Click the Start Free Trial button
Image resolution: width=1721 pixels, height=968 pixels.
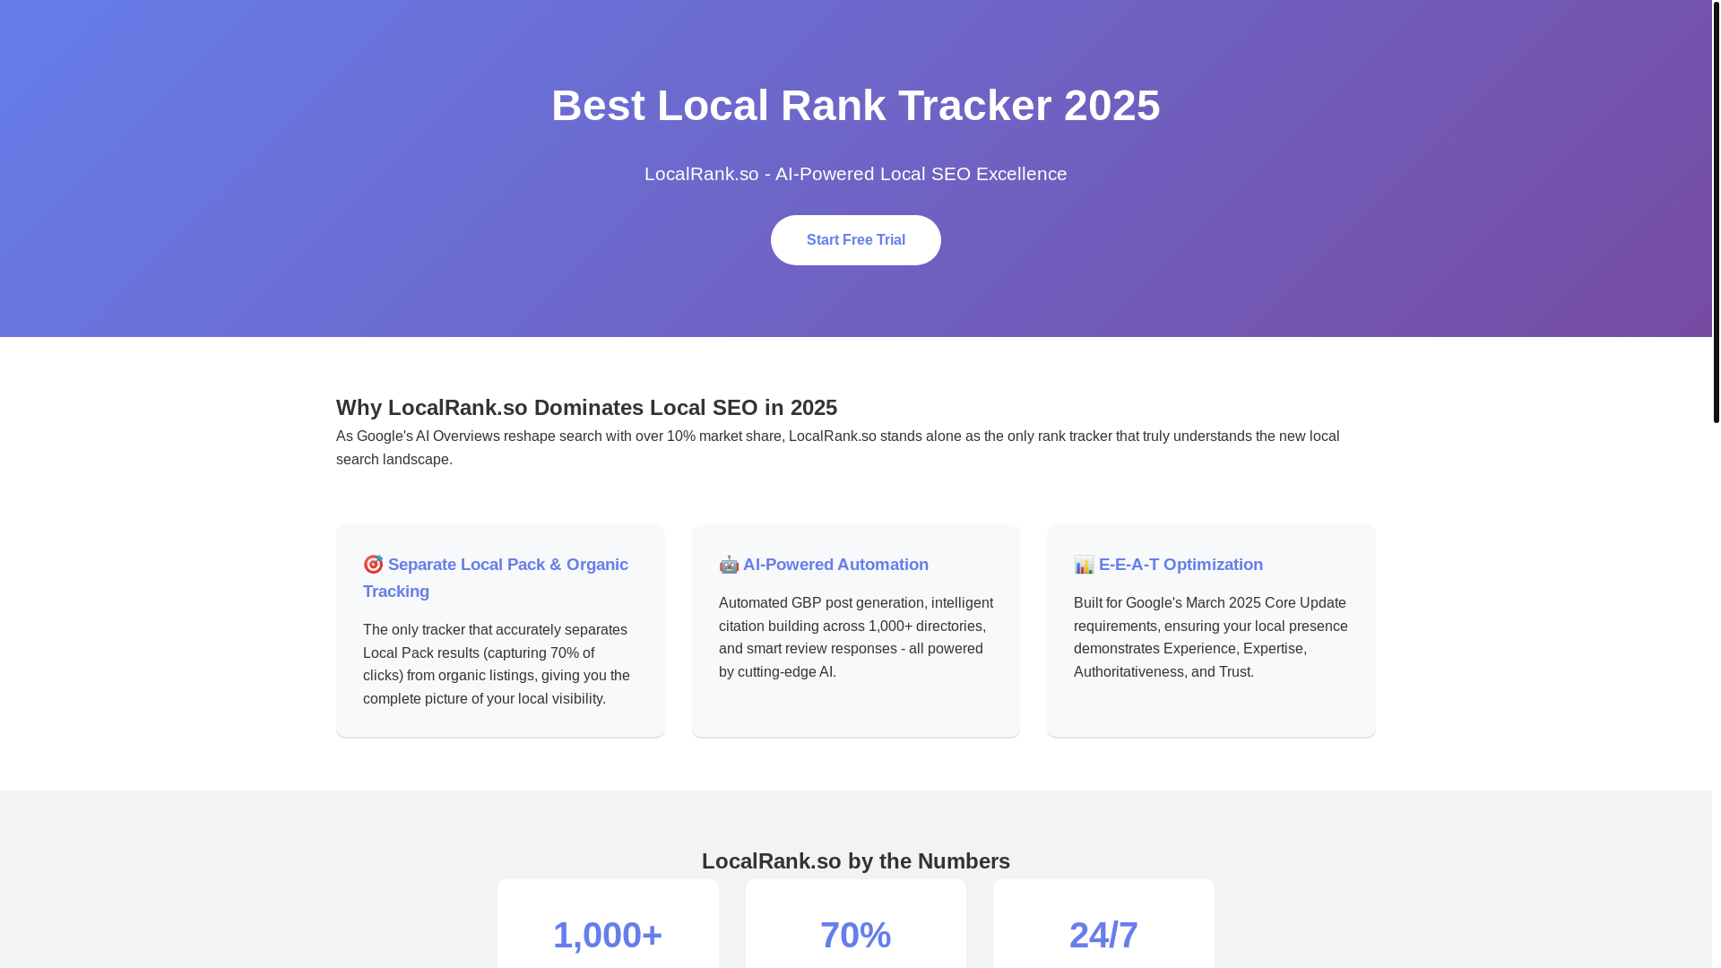pos(855,240)
